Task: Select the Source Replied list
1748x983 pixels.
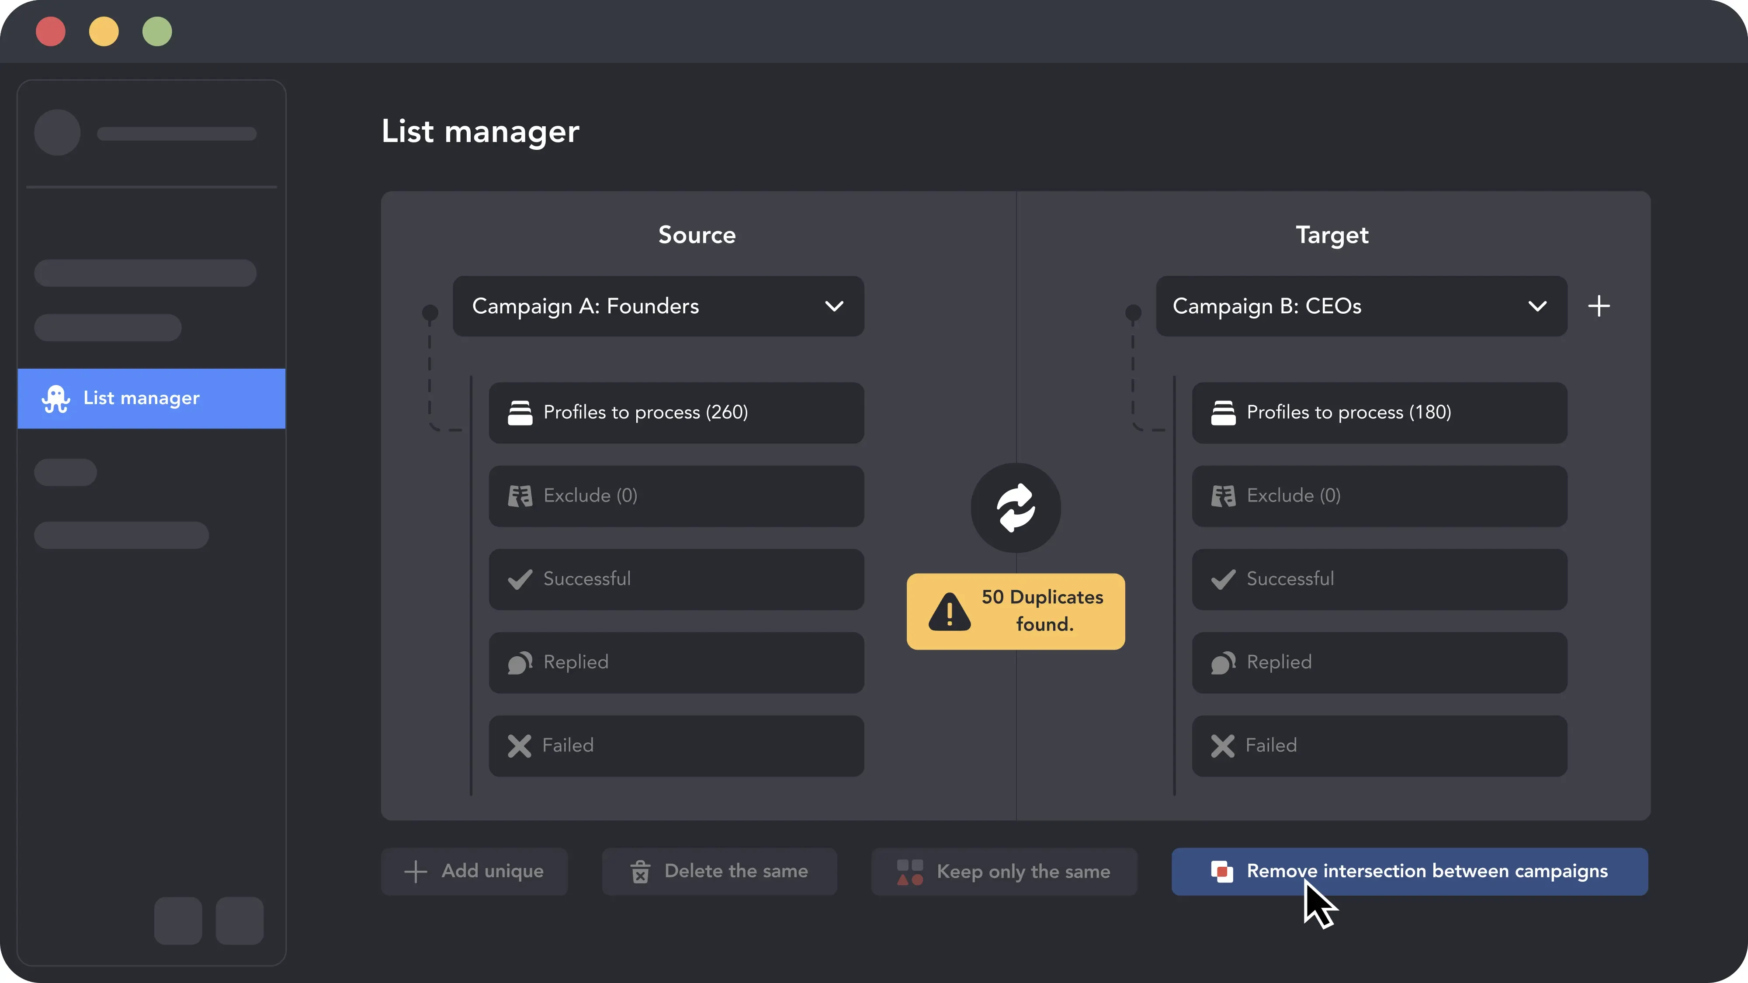Action: coord(676,663)
